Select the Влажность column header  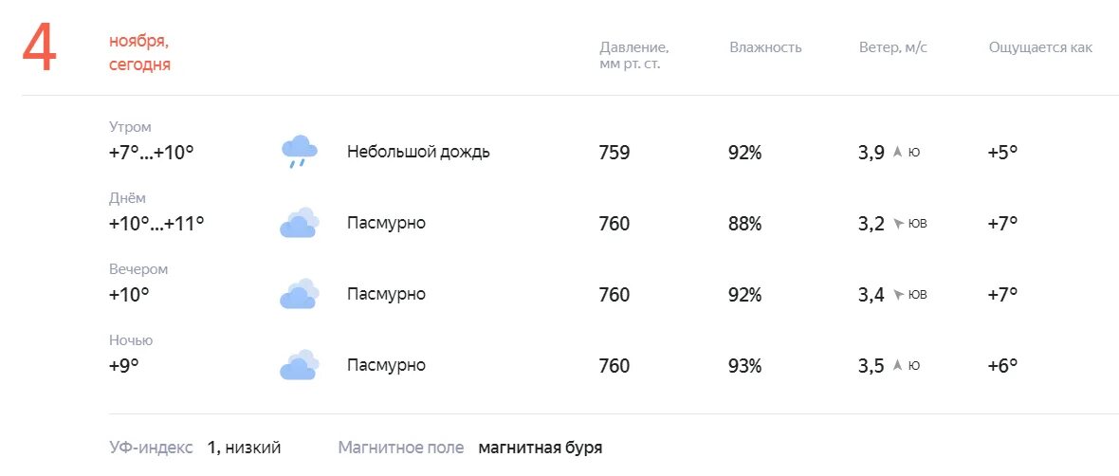[765, 47]
